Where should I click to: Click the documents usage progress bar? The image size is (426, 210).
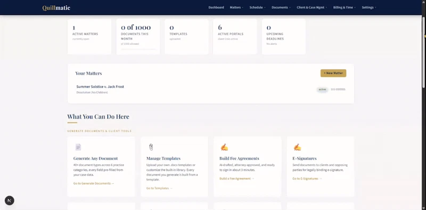tap(138, 49)
